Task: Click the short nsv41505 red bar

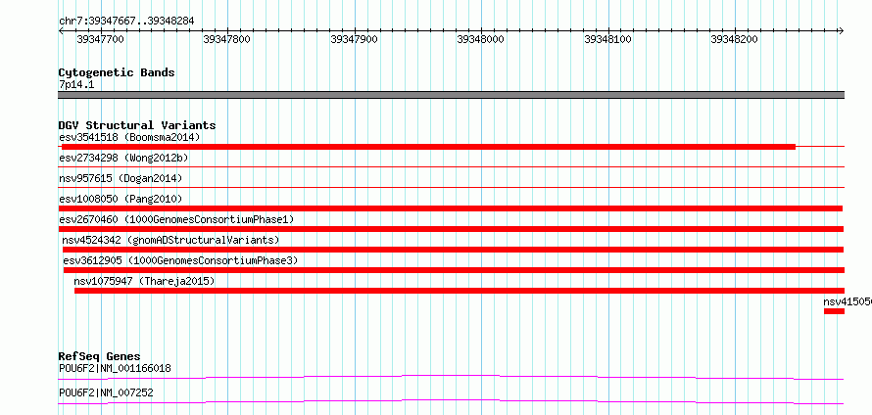Action: coord(834,311)
